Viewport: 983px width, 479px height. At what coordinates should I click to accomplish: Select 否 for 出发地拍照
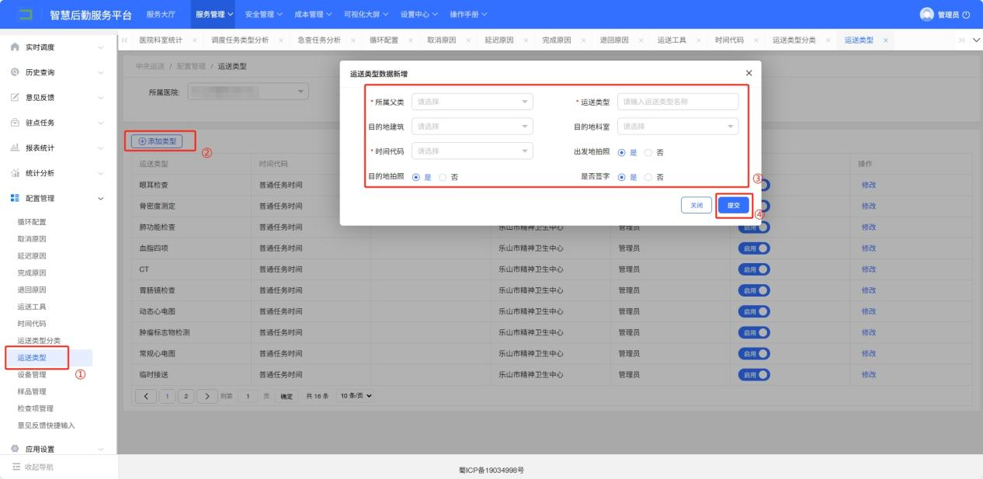pos(649,152)
